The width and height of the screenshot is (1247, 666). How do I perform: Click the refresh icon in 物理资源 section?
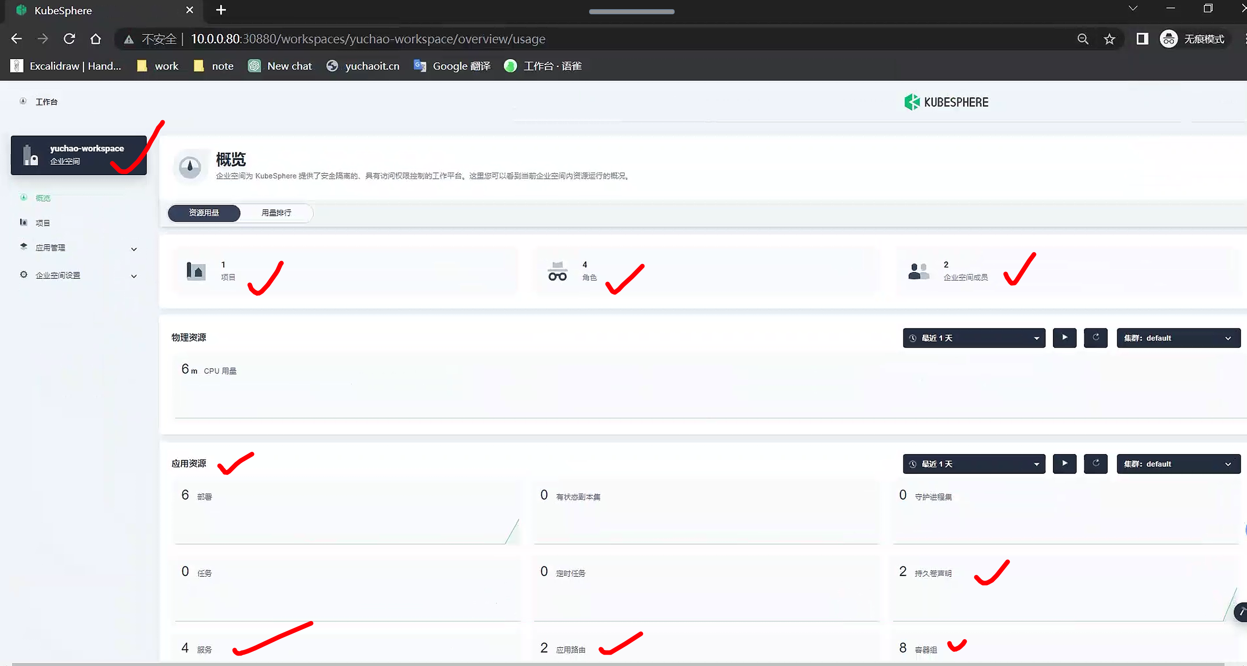(1095, 338)
